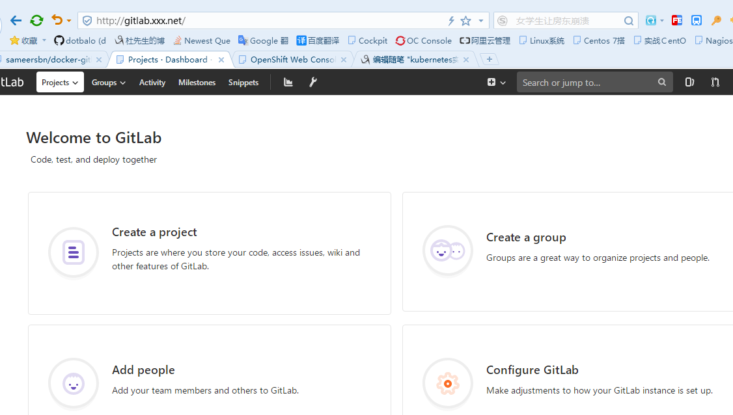Image resolution: width=733 pixels, height=415 pixels.
Task: Open Admin area wrench icon
Action: 313,82
